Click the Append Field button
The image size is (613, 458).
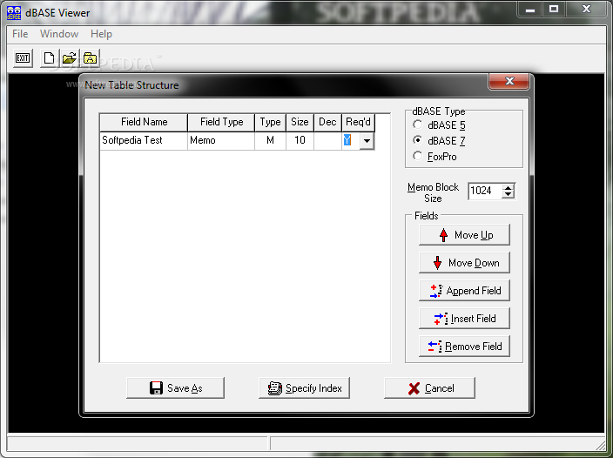pos(464,290)
